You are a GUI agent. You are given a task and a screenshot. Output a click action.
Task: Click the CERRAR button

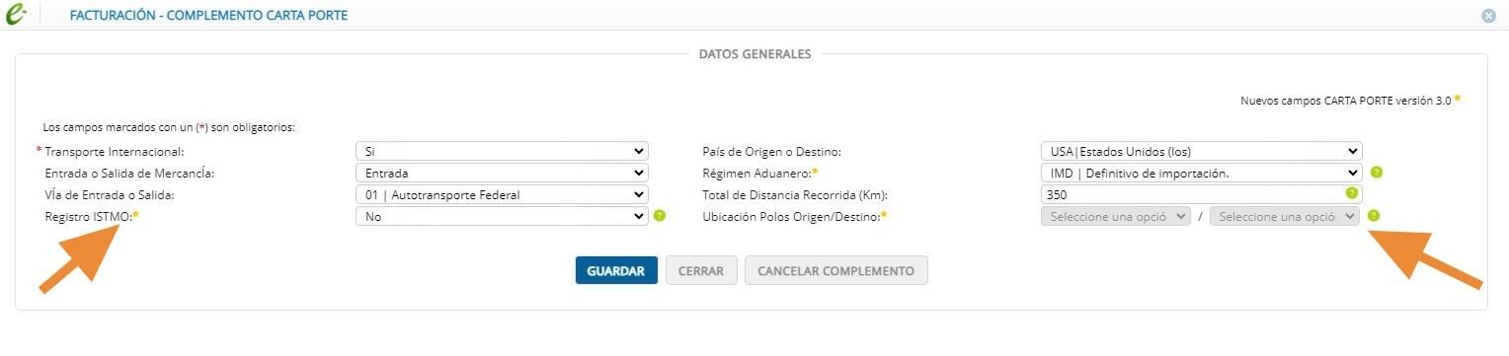click(701, 271)
